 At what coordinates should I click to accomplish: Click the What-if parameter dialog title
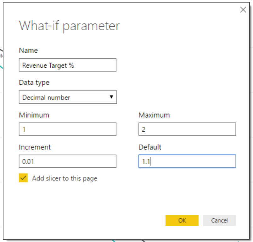point(69,26)
